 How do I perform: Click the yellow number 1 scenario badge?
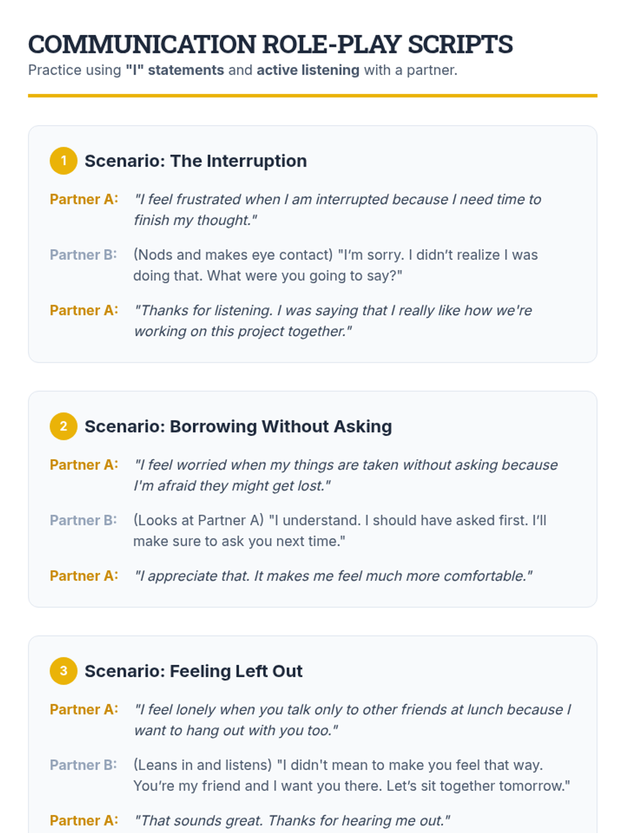click(x=64, y=161)
